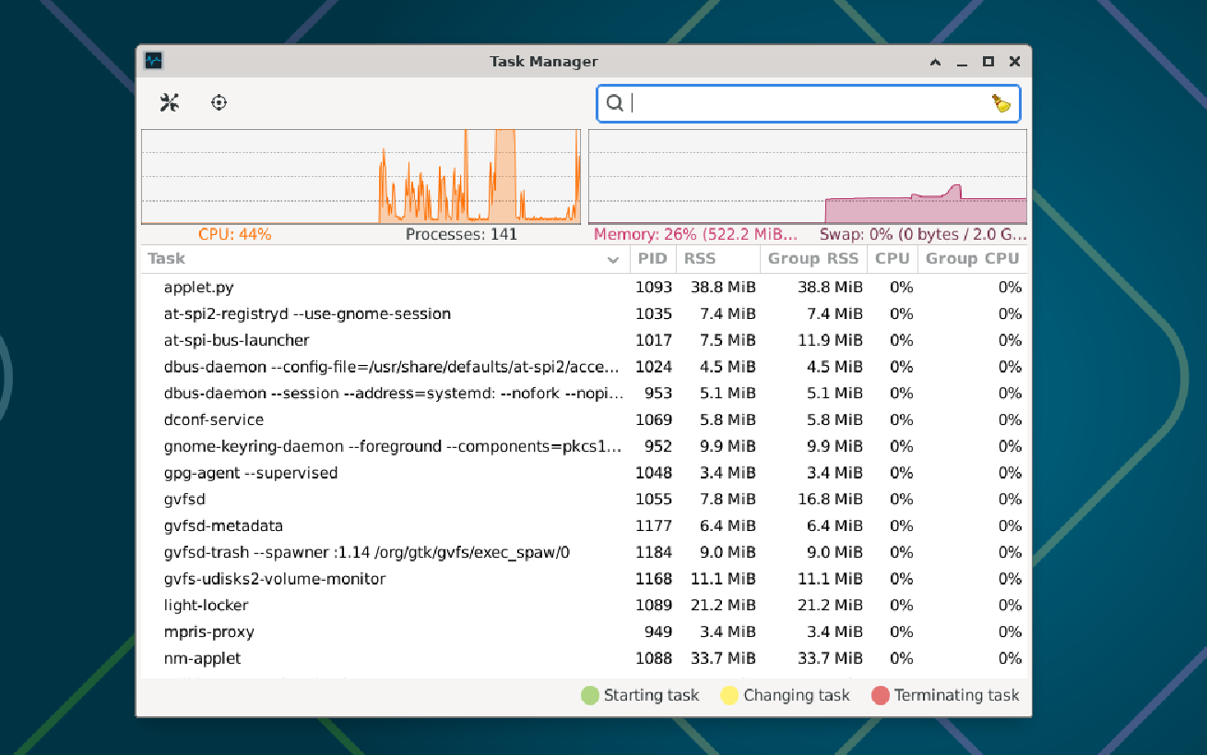Click PID cell 1093
The height and width of the screenshot is (755, 1207).
click(x=654, y=288)
